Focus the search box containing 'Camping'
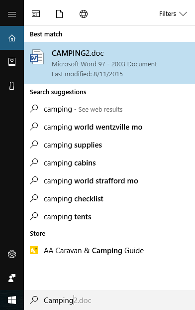 tap(109, 300)
